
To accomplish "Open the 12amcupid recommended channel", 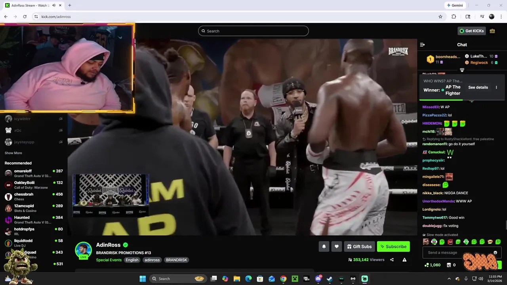I will (x=34, y=208).
